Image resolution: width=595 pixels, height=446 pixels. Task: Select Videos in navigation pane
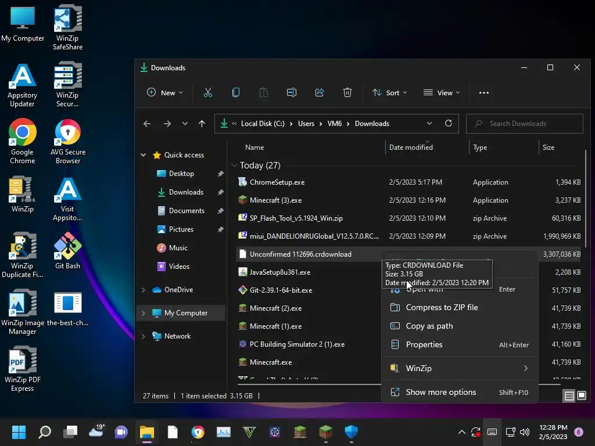pos(179,266)
